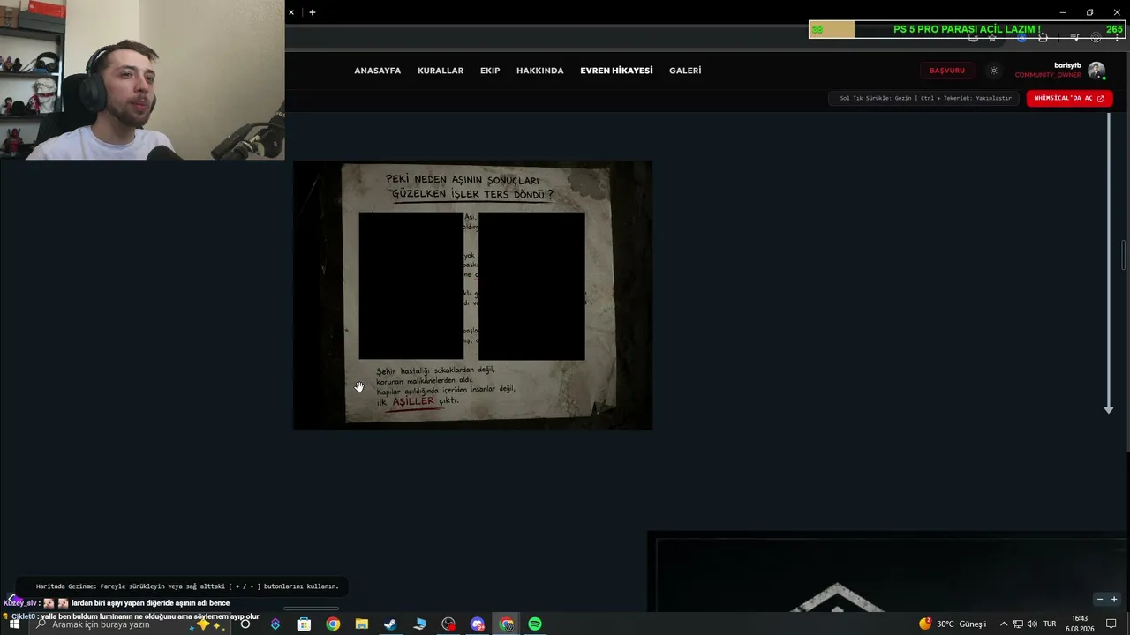Image resolution: width=1130 pixels, height=635 pixels.
Task: Expand the hidden system tray icons
Action: tap(1004, 624)
